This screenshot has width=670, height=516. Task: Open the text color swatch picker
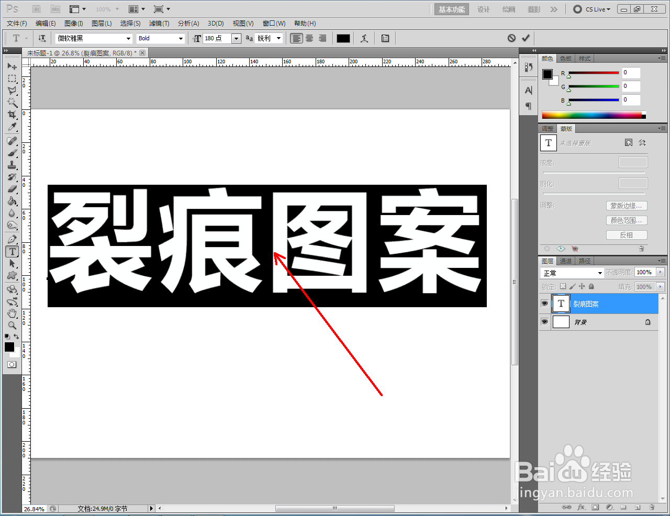pyautogui.click(x=343, y=38)
